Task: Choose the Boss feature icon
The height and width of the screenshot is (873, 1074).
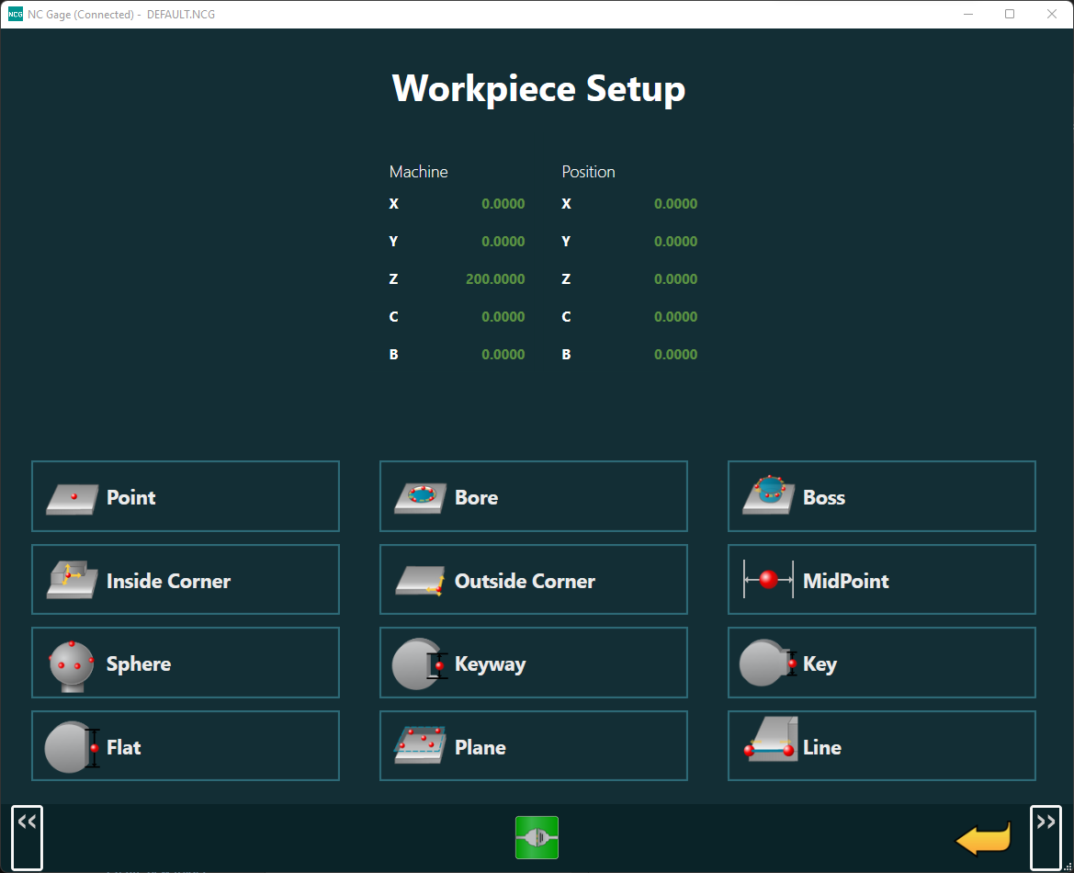Action: tap(768, 496)
